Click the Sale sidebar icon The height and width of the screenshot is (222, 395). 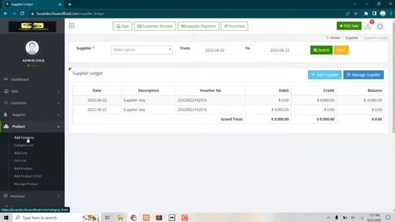click(6, 91)
